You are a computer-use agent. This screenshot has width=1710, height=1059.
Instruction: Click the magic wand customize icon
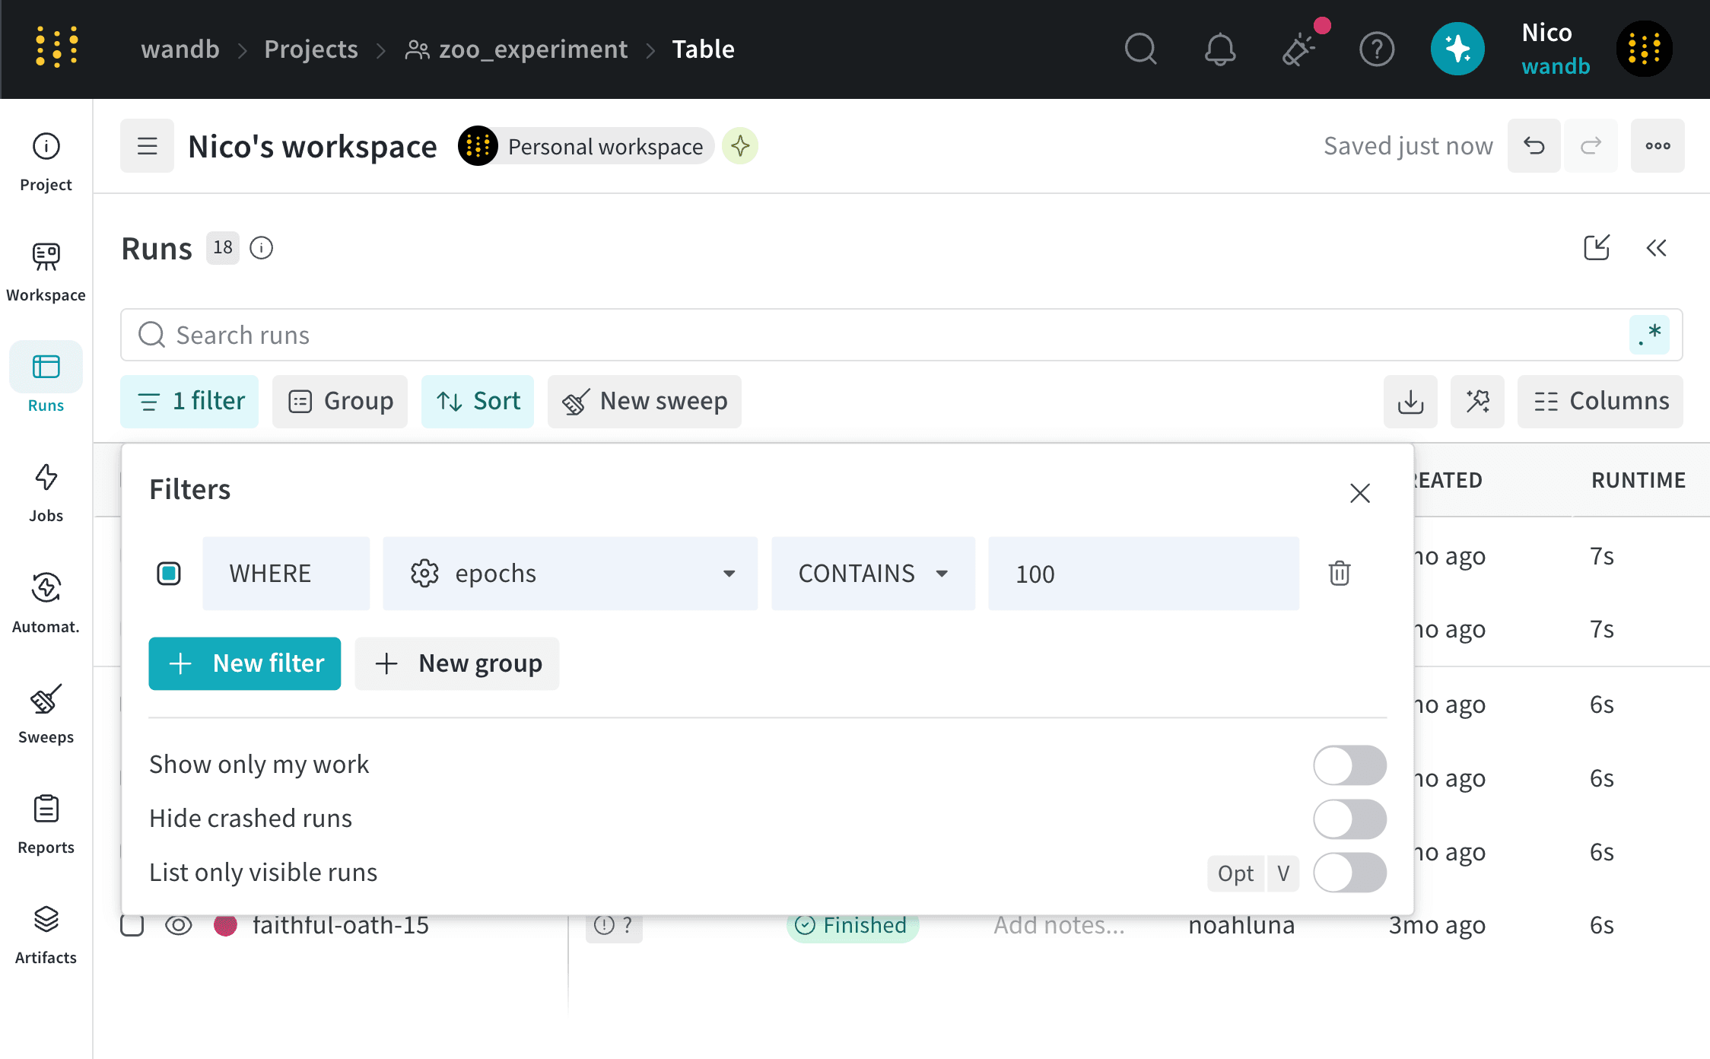[1477, 401]
